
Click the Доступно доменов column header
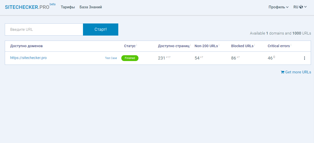pos(26,46)
